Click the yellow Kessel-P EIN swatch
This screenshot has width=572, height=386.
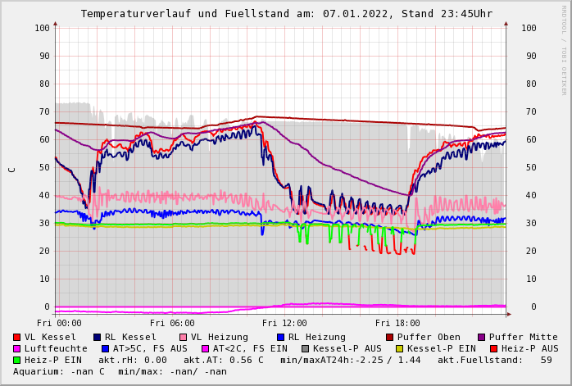401,348
